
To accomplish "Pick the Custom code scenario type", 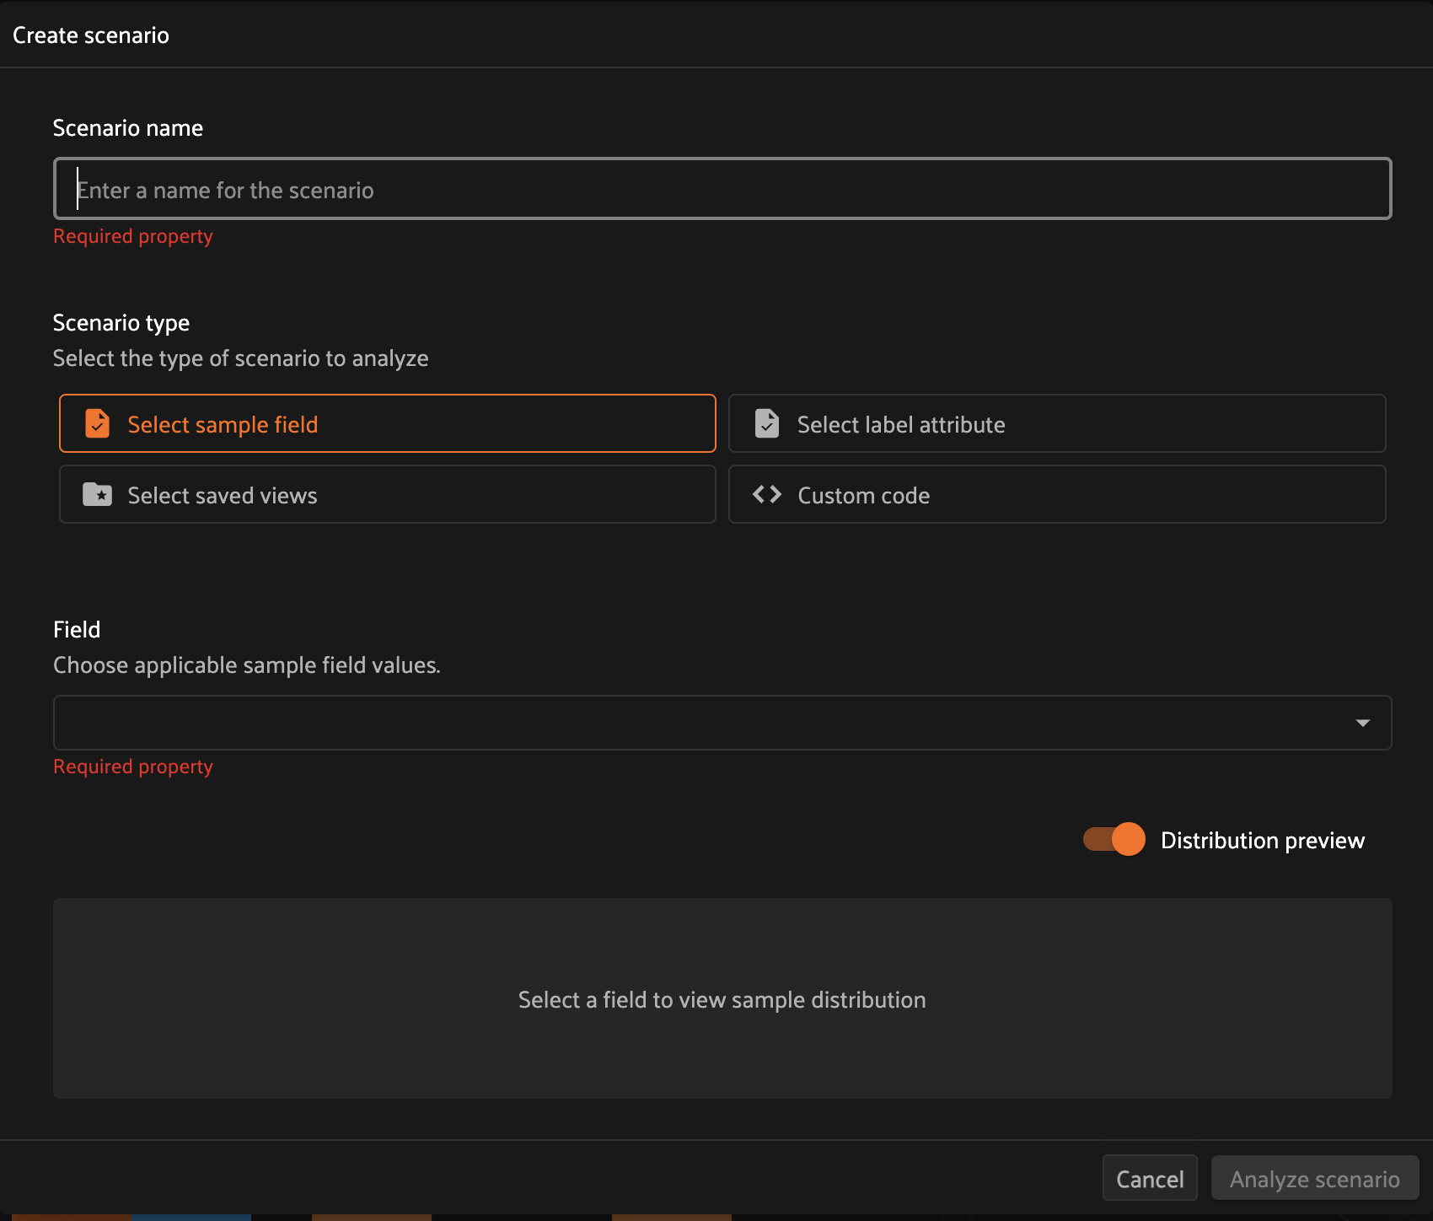I will click(x=1057, y=494).
